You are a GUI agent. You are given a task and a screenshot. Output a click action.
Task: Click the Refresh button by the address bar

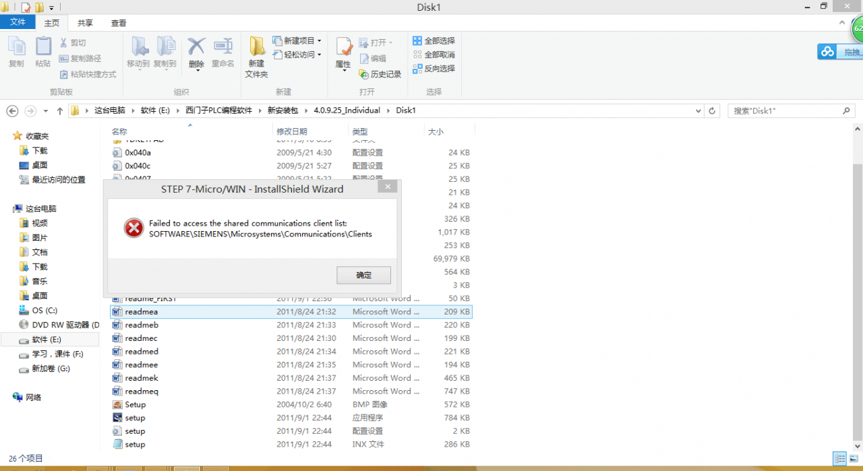coord(712,111)
